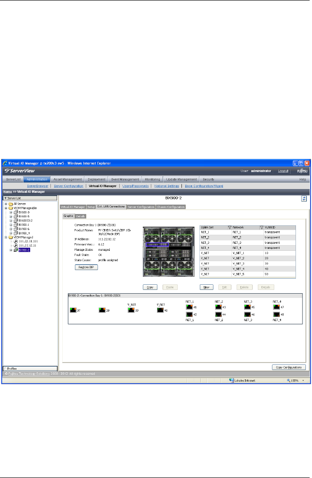Click the New uplink set button
This screenshot has width=312, height=478.
click(206, 287)
